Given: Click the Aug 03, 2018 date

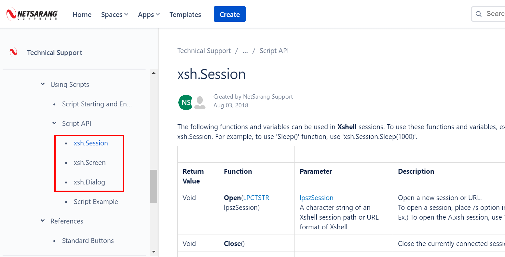Looking at the screenshot, I should coord(231,105).
